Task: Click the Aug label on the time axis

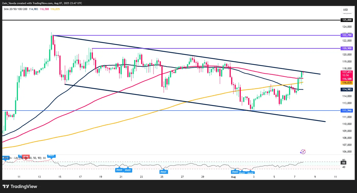Action: [x=233, y=176]
